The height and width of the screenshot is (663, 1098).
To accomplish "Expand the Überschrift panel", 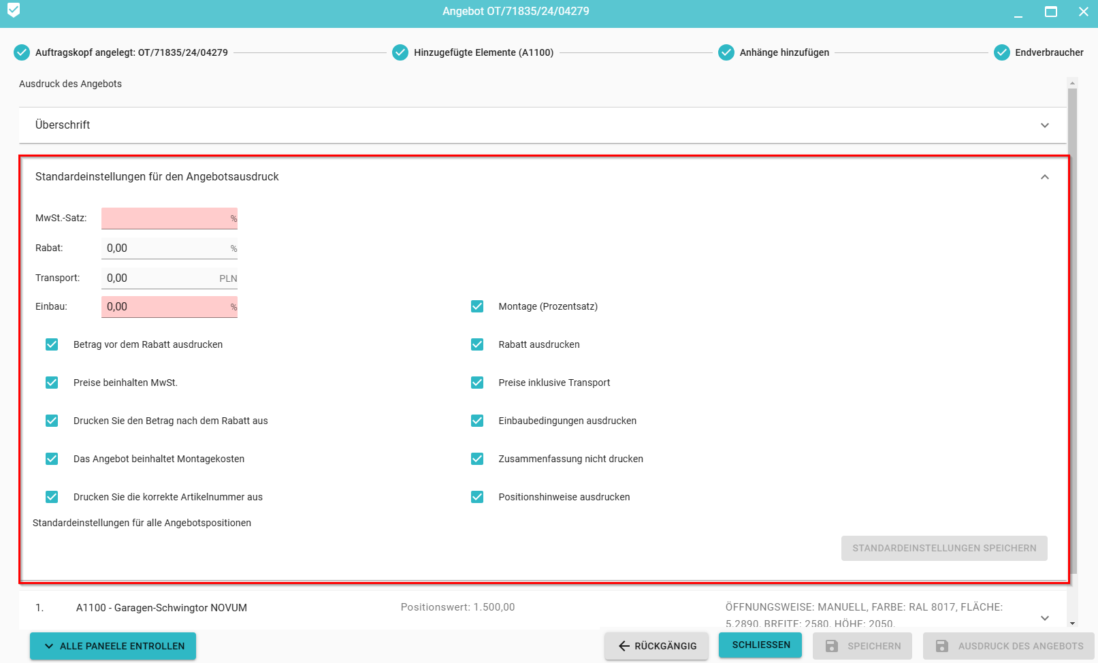I will tap(1044, 125).
